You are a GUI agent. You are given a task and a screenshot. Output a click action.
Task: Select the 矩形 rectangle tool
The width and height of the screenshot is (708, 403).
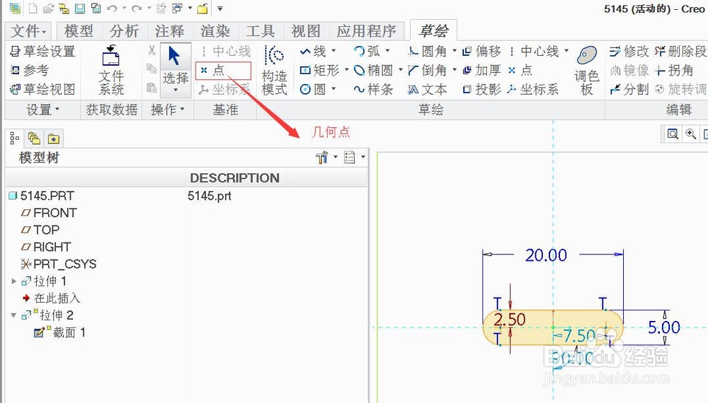pyautogui.click(x=319, y=70)
